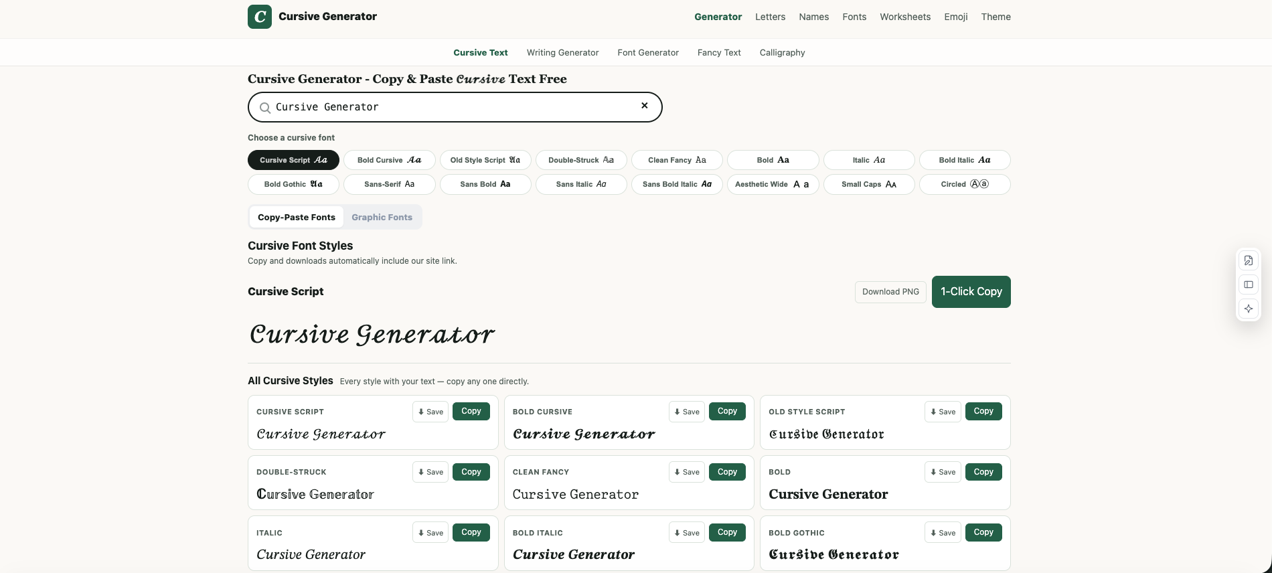Click the floating document-with-pencil icon
The image size is (1272, 573).
(1249, 260)
